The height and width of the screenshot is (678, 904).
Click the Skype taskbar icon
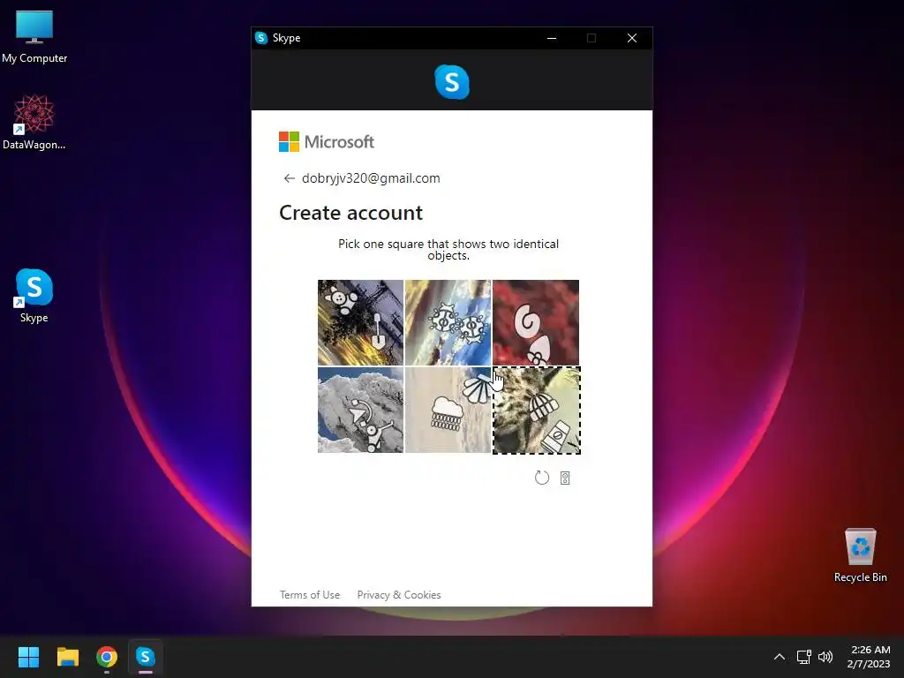146,657
